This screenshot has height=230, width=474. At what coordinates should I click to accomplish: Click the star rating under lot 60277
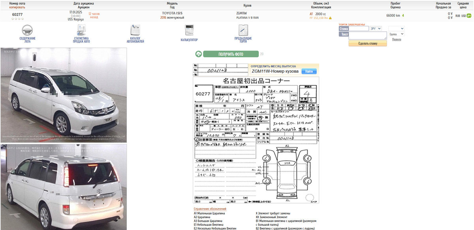17,19
